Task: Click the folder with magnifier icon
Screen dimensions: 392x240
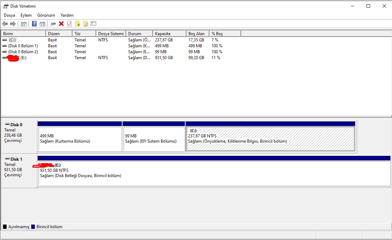Action: [85, 24]
